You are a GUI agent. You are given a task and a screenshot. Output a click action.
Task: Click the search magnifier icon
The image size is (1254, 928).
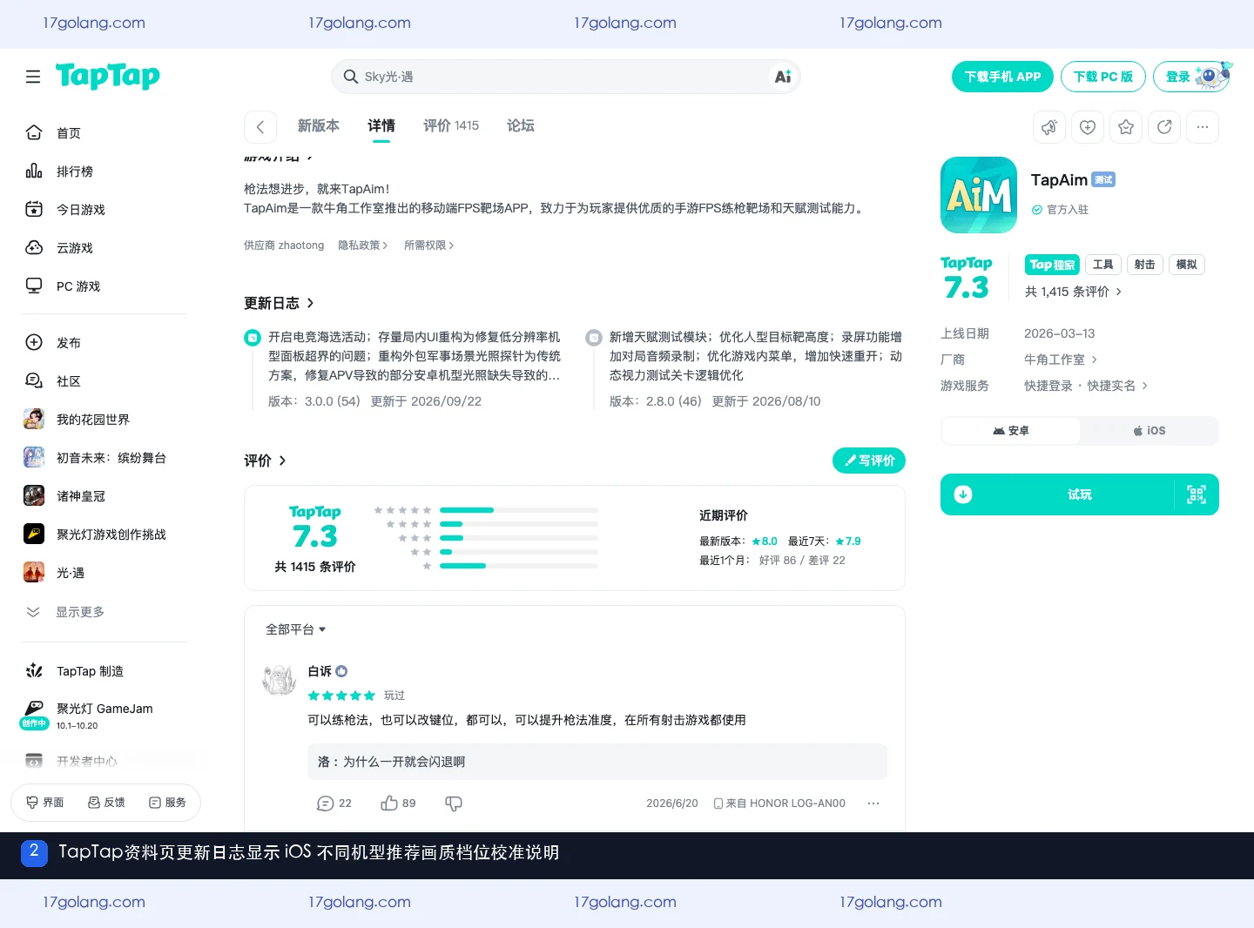350,77
